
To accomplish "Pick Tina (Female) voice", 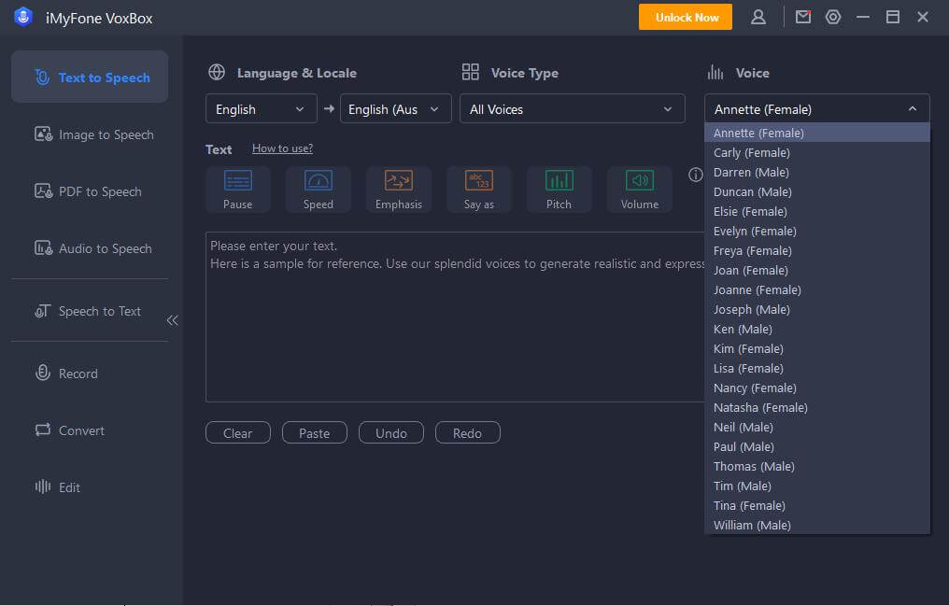I will (817, 505).
